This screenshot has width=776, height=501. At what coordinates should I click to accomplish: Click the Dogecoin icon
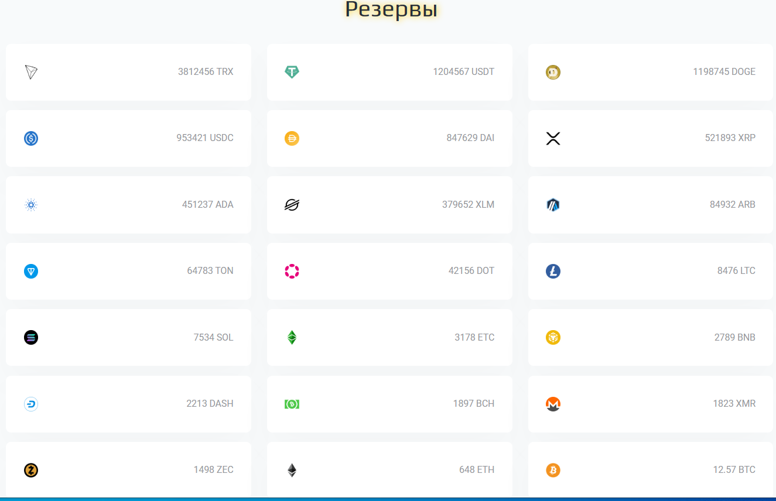(x=553, y=72)
